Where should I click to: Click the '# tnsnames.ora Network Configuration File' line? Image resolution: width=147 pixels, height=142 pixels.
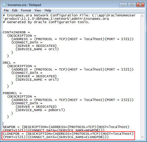click(69, 15)
